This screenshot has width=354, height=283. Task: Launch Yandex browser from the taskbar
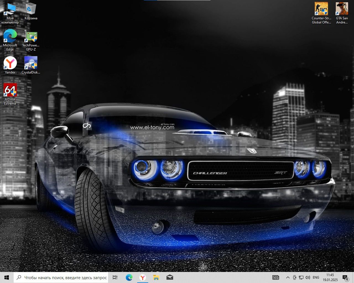click(x=142, y=277)
